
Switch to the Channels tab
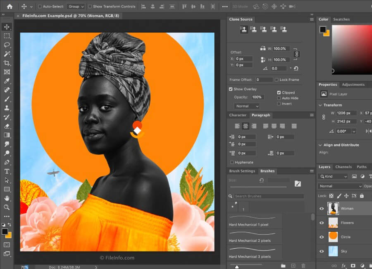click(x=343, y=167)
